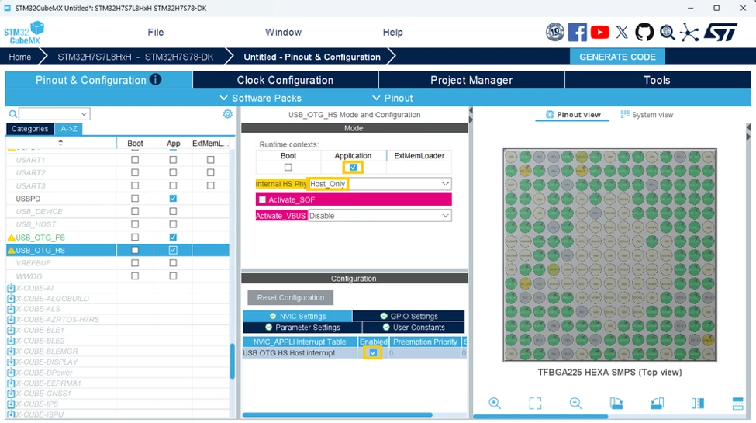Viewport: 756px width, 423px height.
Task: Open the Internal HS Phy dropdown
Action: coord(380,184)
